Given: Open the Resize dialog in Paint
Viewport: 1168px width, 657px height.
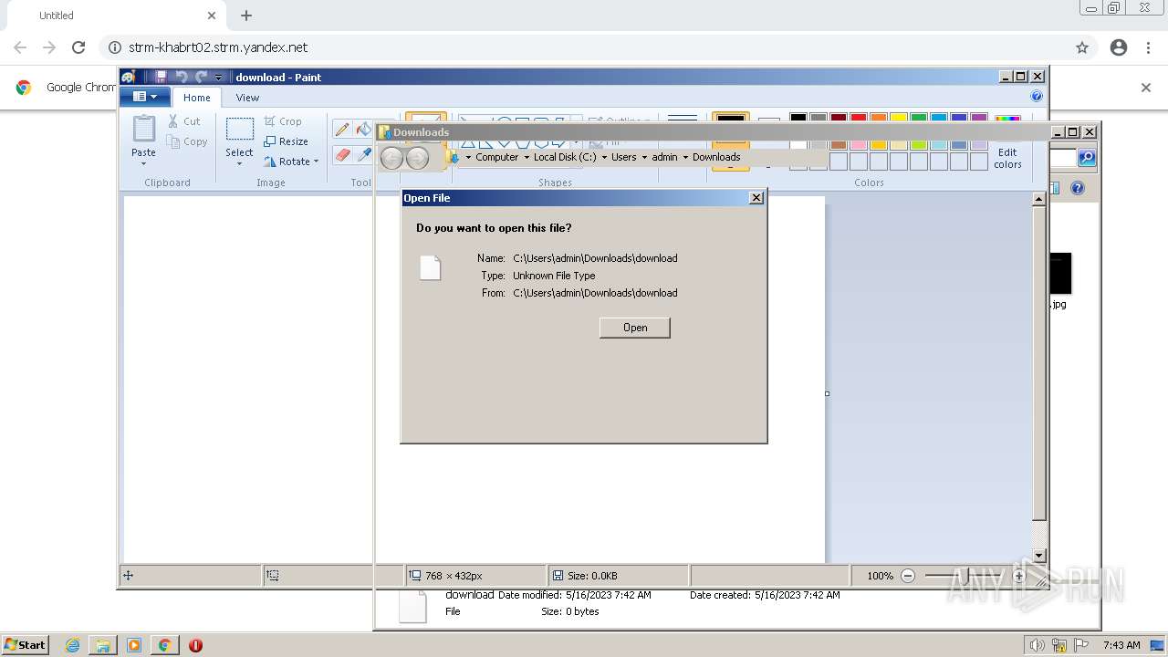Looking at the screenshot, I should [286, 141].
